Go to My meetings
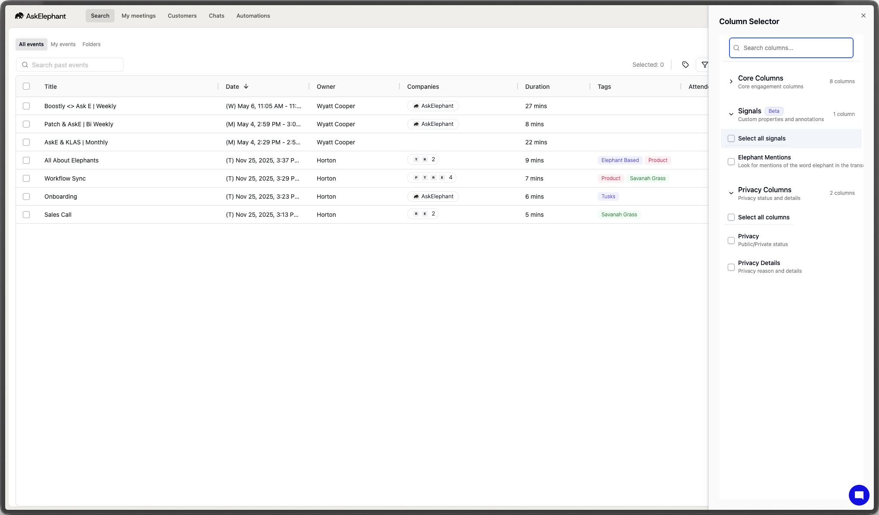879x515 pixels. 139,16
